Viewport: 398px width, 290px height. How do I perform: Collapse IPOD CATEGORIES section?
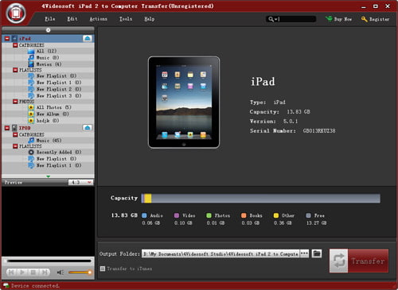tap(15, 134)
